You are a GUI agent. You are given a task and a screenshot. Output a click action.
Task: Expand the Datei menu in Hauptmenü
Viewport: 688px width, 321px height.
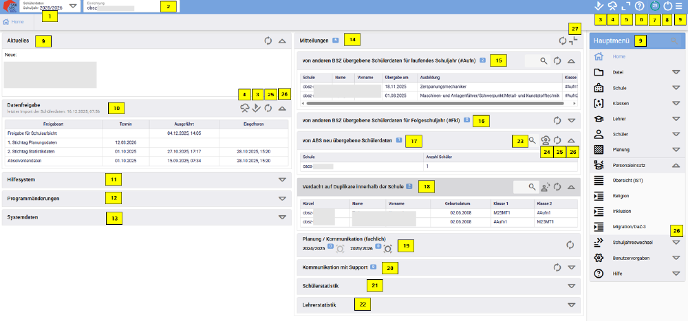[676, 71]
